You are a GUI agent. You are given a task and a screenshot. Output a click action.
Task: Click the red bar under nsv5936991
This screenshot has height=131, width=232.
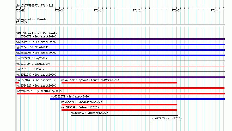pyautogui.click(x=119, y=110)
